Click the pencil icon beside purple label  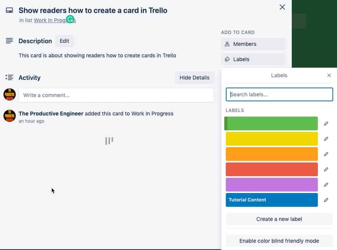pos(326,185)
